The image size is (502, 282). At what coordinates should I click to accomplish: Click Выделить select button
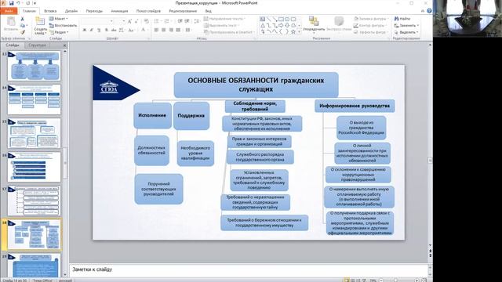point(406,32)
